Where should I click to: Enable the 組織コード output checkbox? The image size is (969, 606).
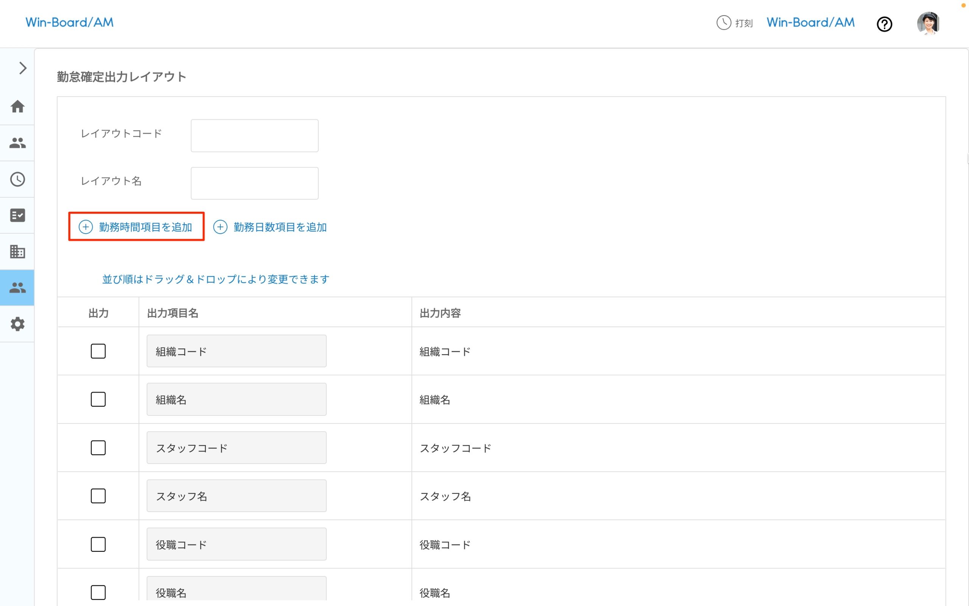tap(98, 351)
